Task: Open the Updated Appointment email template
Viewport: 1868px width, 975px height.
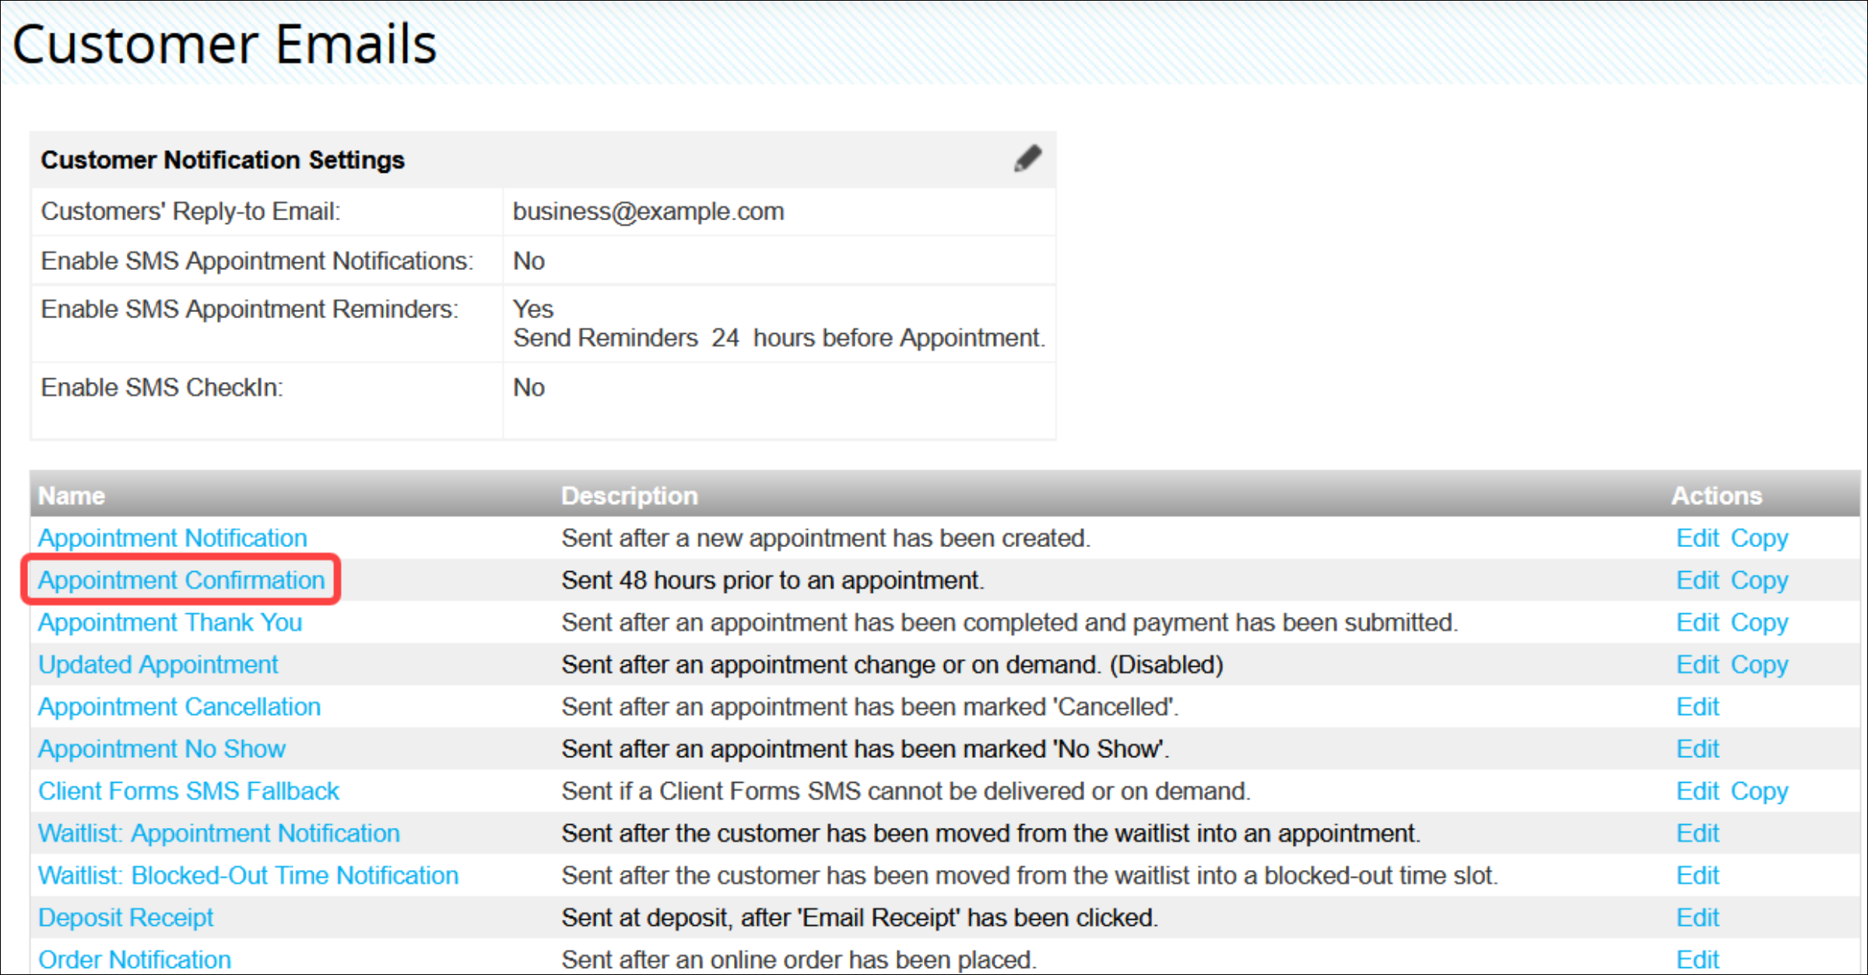Action: pos(157,664)
